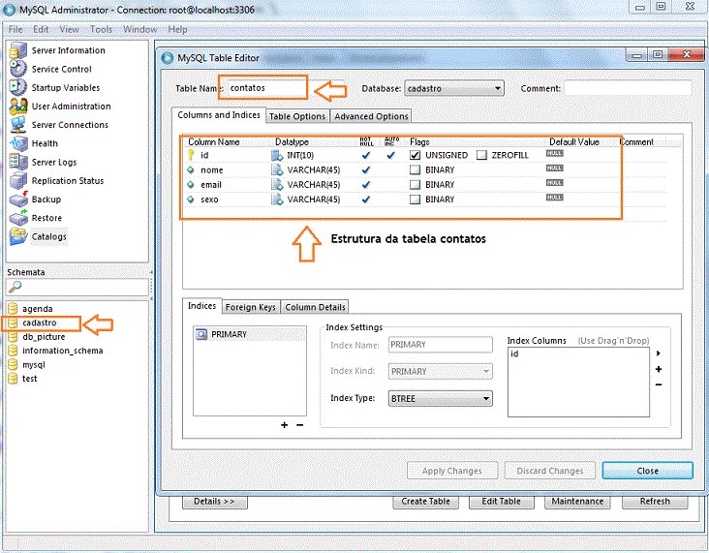The width and height of the screenshot is (709, 553).
Task: Click the Apply Changes button
Action: tap(452, 471)
